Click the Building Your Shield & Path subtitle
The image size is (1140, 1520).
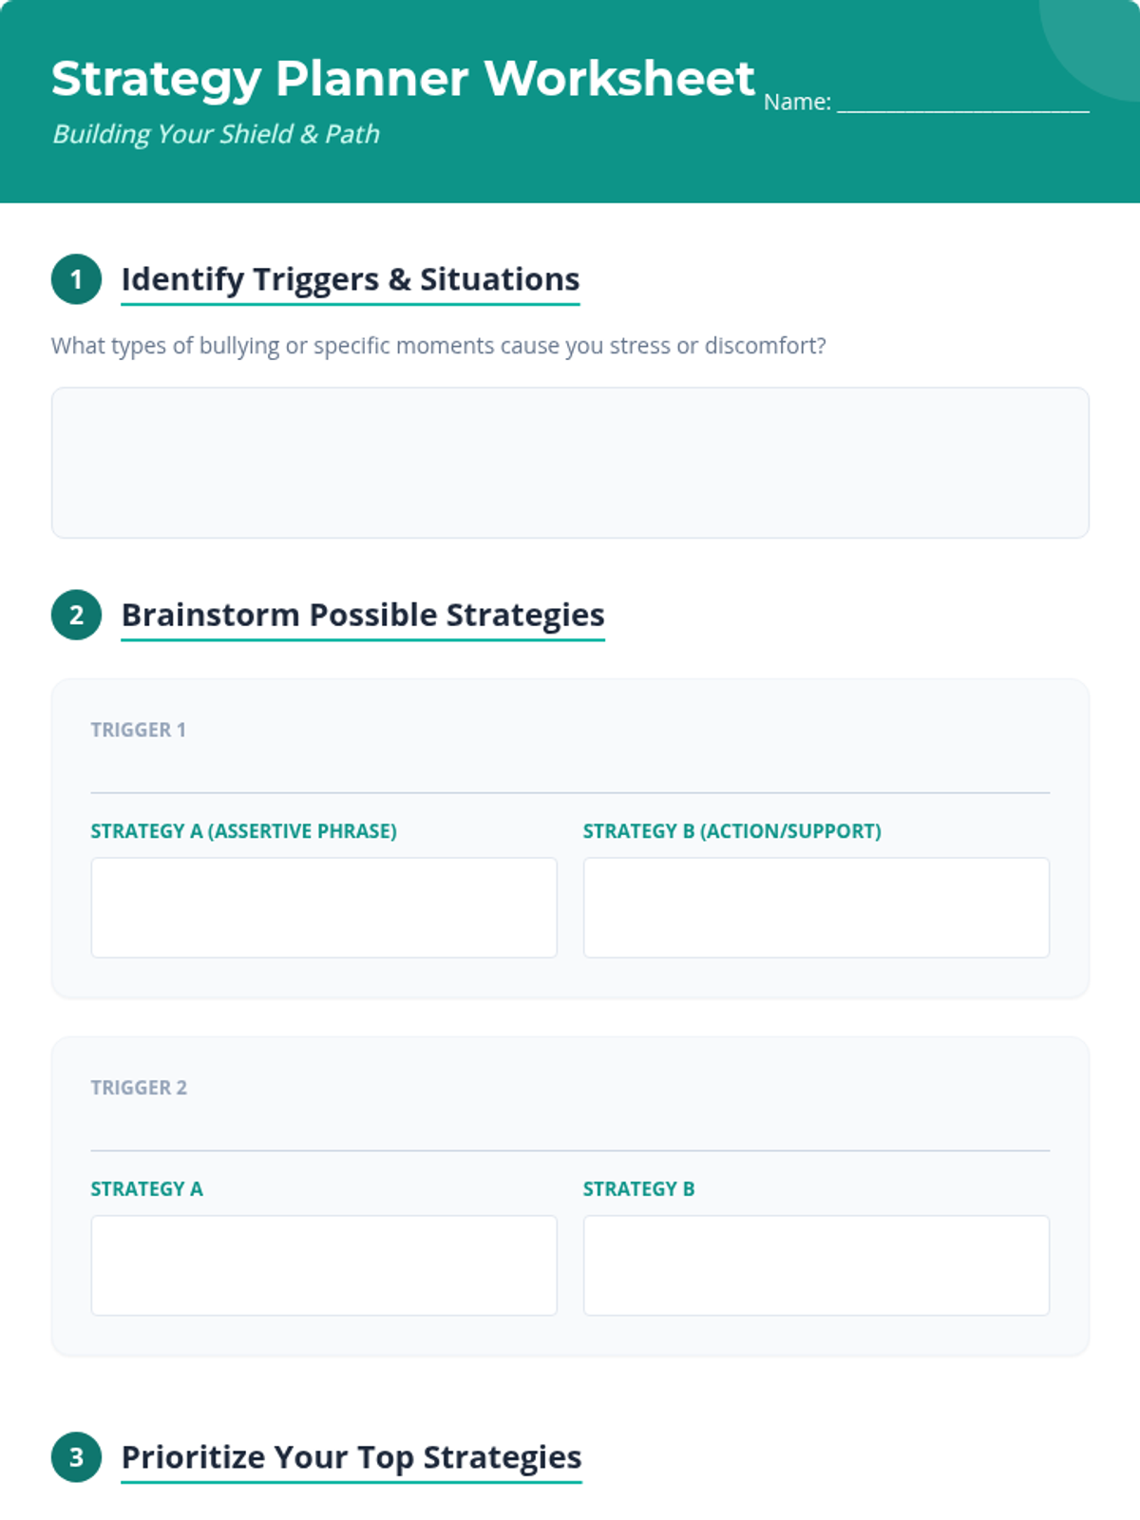[216, 134]
